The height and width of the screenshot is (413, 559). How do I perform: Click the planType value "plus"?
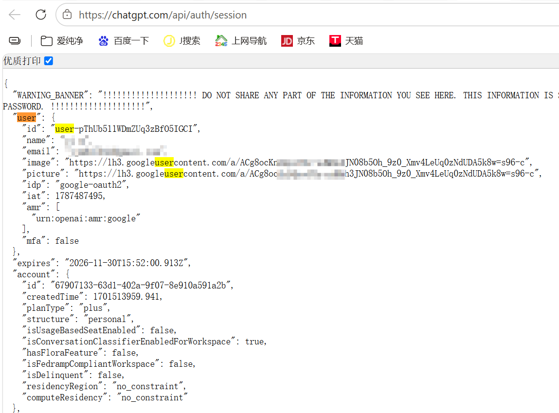93,308
